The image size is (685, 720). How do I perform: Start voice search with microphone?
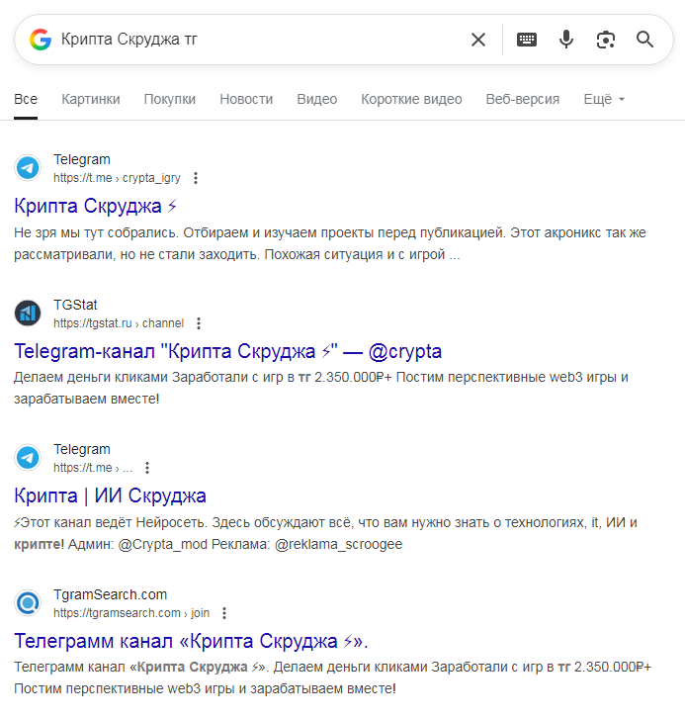(x=566, y=40)
